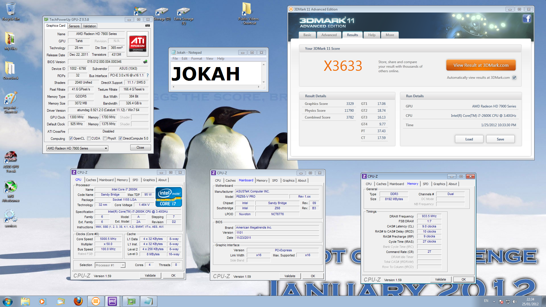Click the volume speaker tray icon
Viewport: 546px width, 307px height.
[x=514, y=302]
